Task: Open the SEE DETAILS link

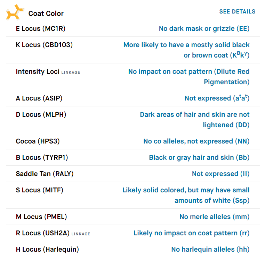Action: point(237,12)
